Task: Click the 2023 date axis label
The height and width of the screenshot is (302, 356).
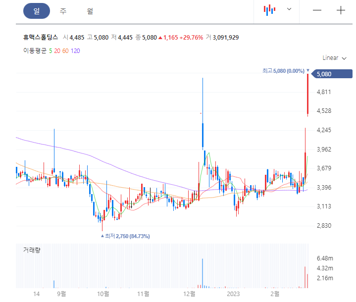Action: [233, 294]
